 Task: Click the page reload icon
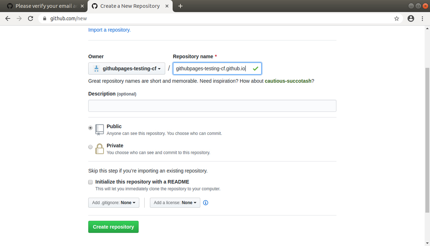click(30, 18)
